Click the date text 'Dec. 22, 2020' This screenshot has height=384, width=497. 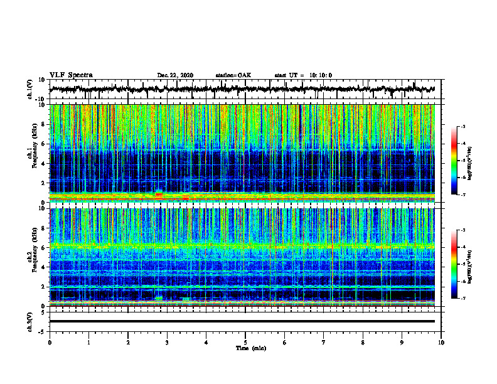click(x=175, y=75)
